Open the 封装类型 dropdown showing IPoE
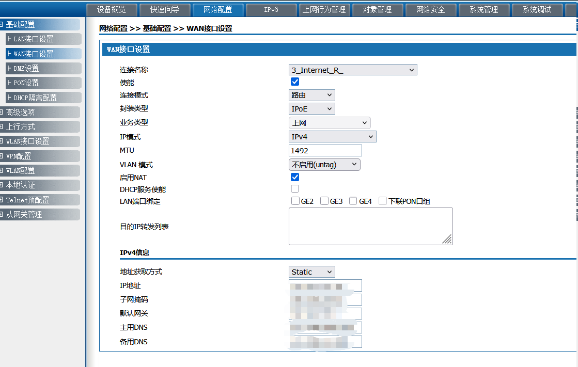 pyautogui.click(x=312, y=109)
